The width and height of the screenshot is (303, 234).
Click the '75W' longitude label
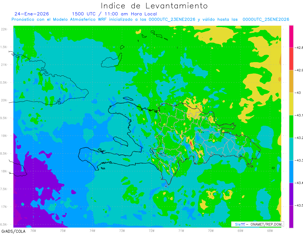(63, 230)
